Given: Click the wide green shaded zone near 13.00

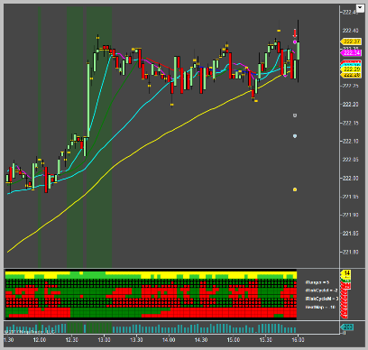Looking at the screenshot, I should pyautogui.click(x=99, y=137).
